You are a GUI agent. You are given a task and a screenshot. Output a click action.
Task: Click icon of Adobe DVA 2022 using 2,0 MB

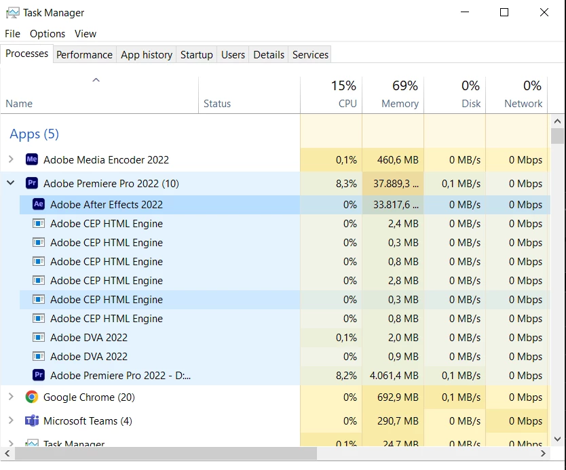pos(39,337)
